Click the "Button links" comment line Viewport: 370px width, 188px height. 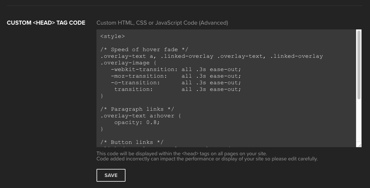click(x=132, y=142)
